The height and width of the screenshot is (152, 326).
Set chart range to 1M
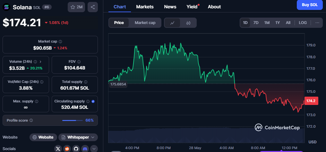pyautogui.click(x=267, y=23)
